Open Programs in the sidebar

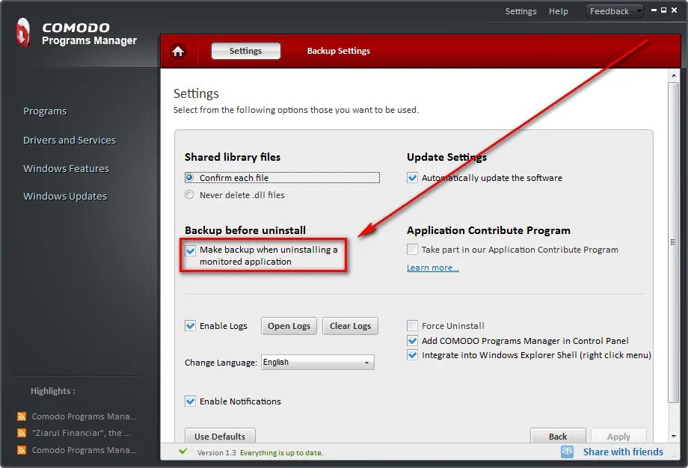[x=45, y=111]
